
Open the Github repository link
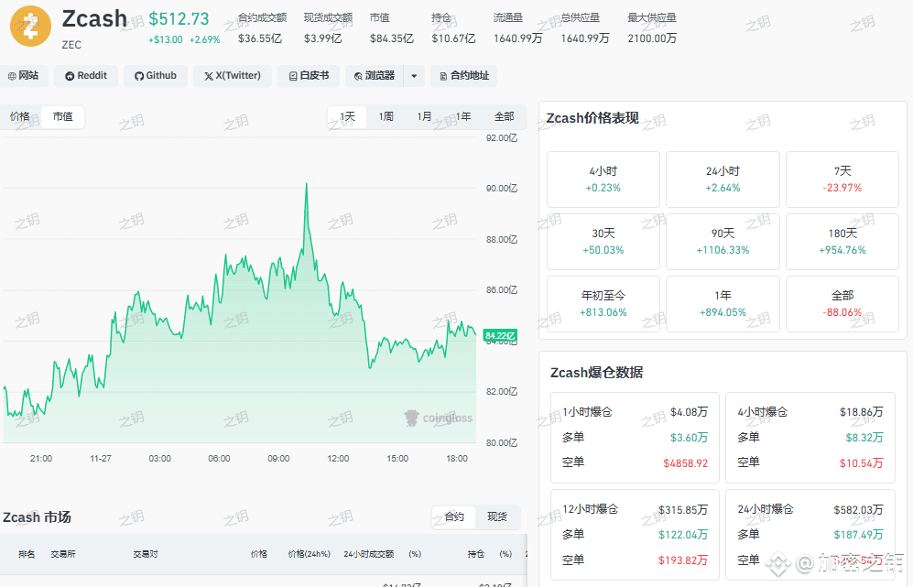tap(156, 76)
